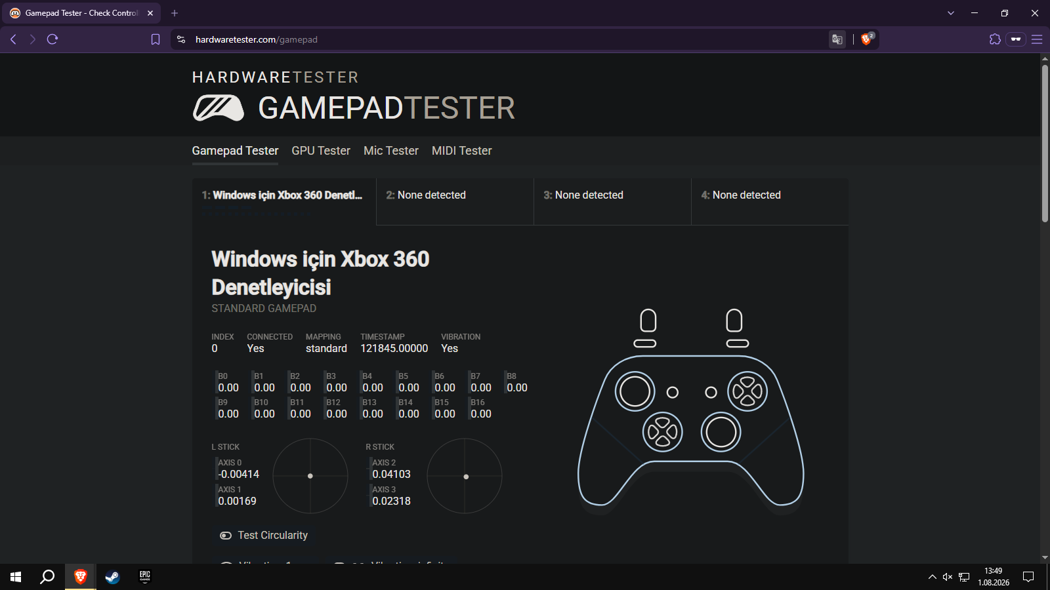The width and height of the screenshot is (1050, 590).
Task: Bookmark this page using the bookmark icon
Action: pyautogui.click(x=156, y=39)
